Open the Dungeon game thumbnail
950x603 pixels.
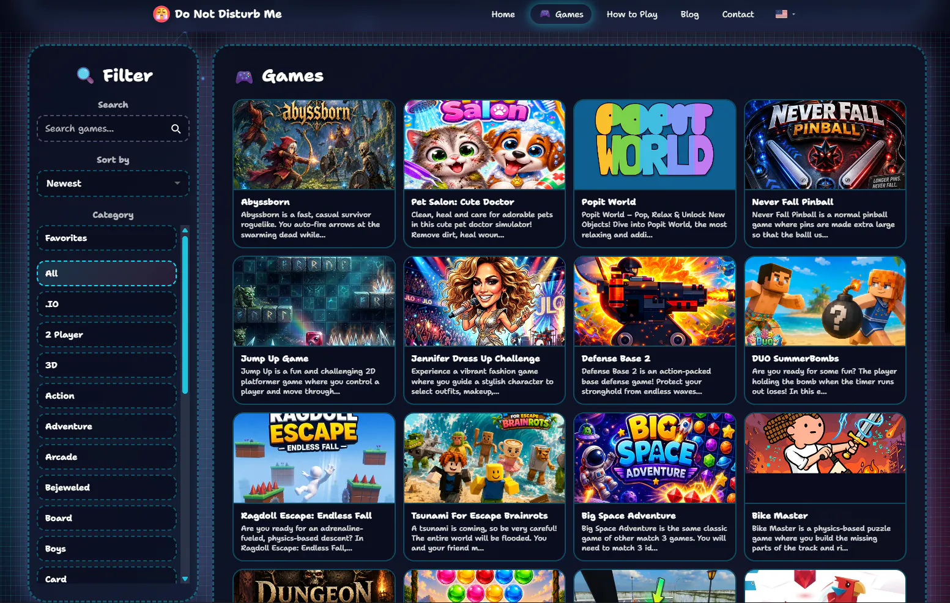click(314, 586)
